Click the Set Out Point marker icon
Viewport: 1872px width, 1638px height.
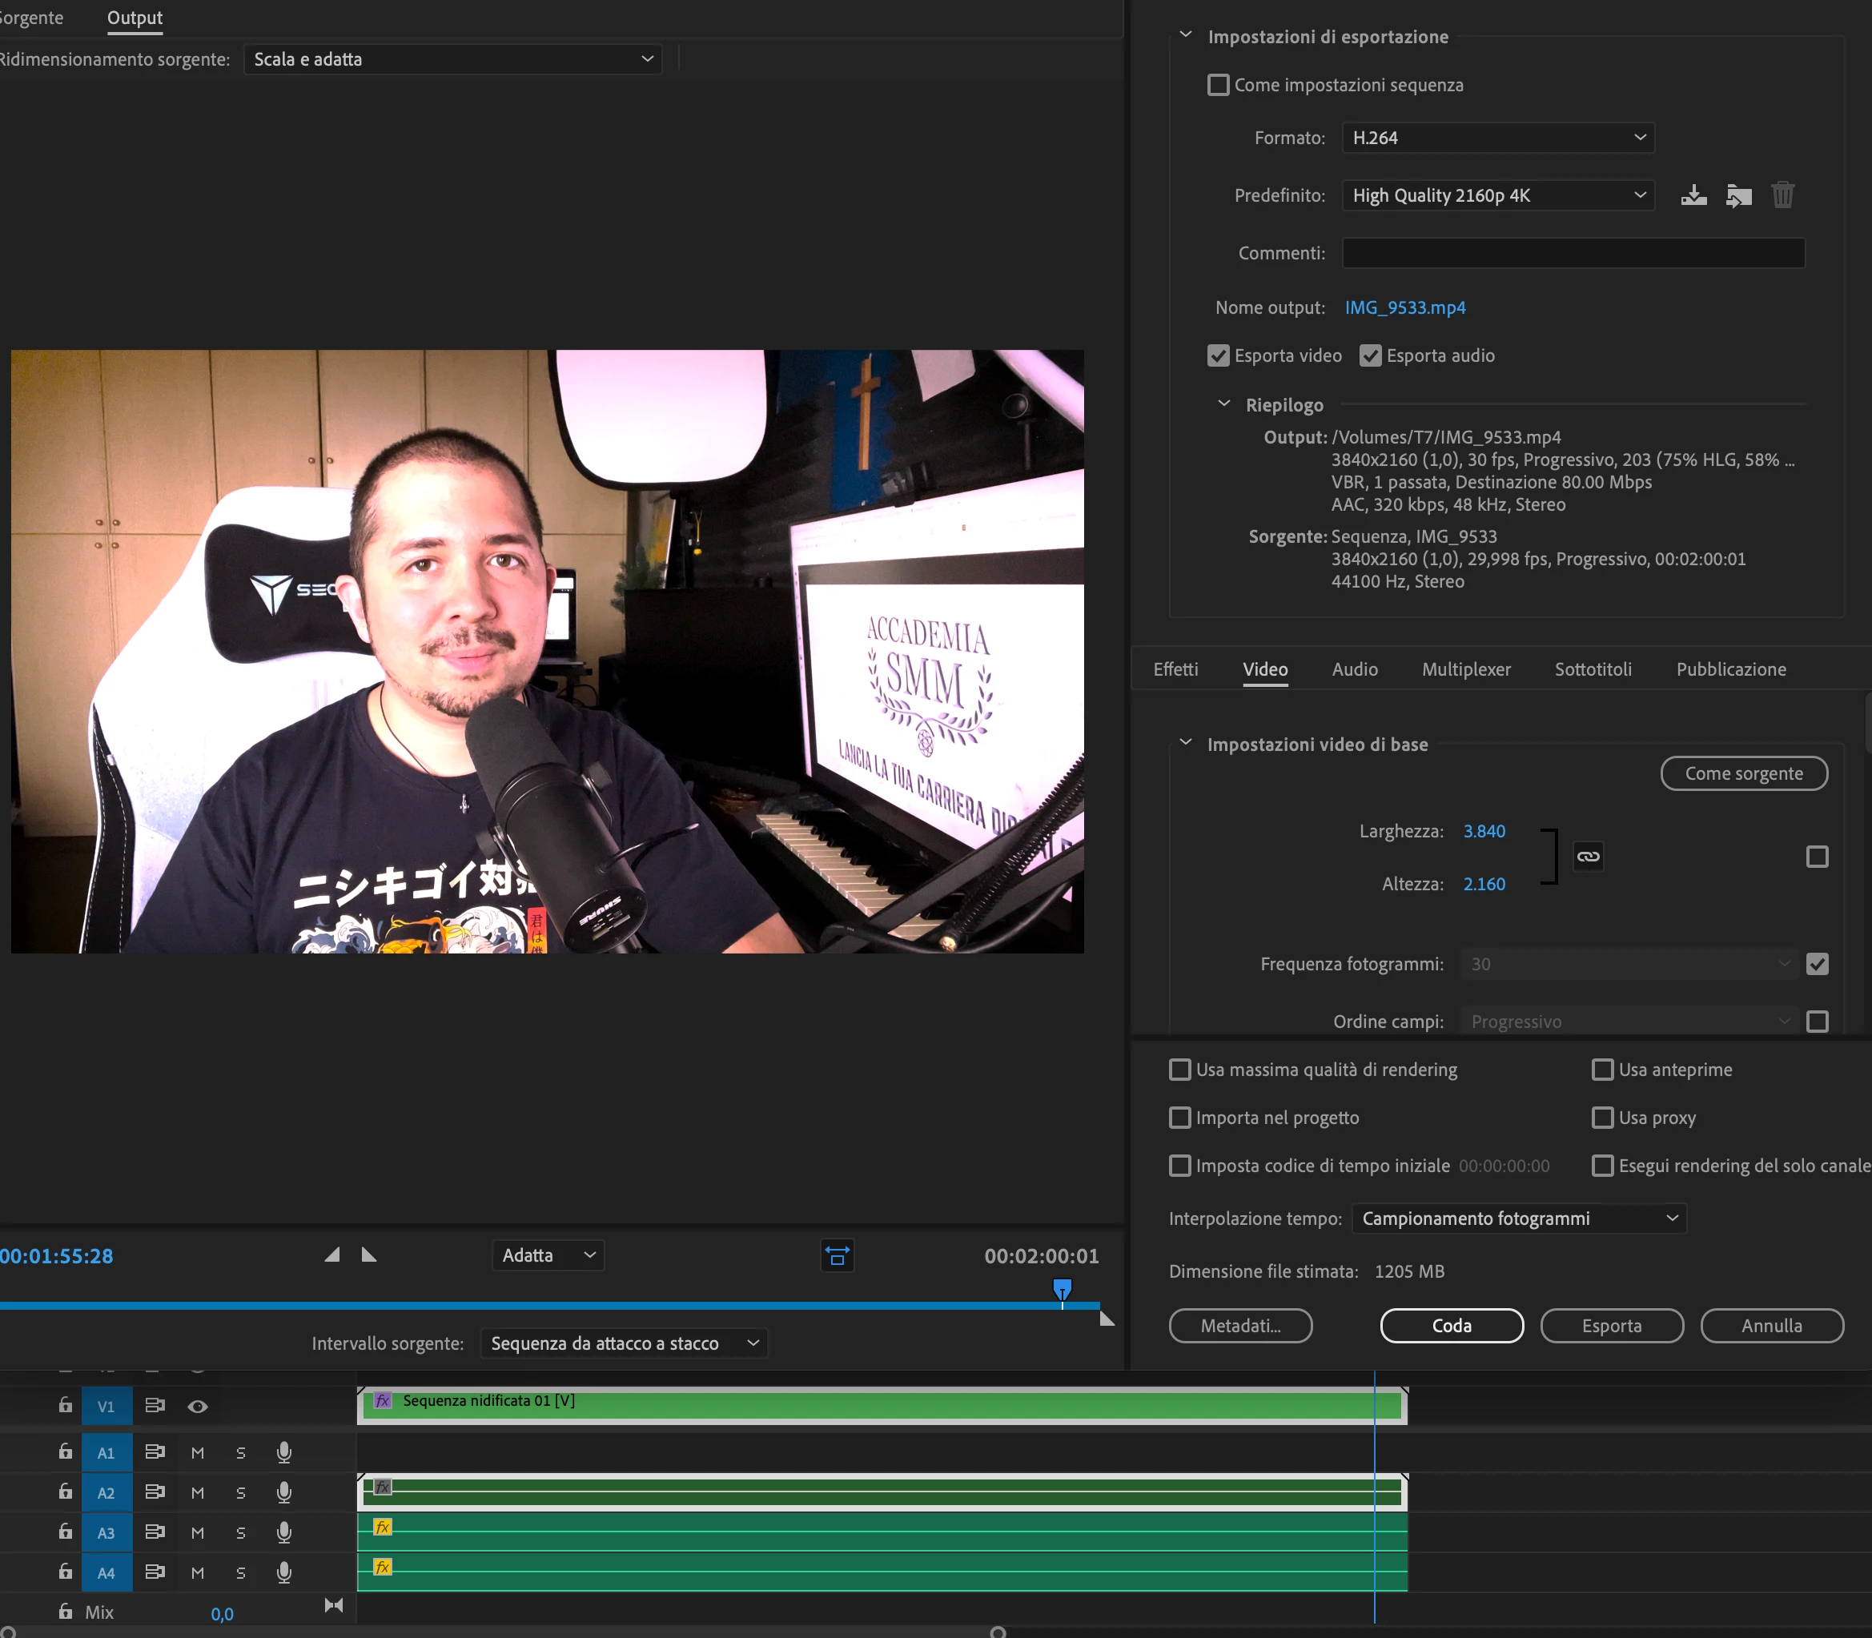pos(368,1255)
